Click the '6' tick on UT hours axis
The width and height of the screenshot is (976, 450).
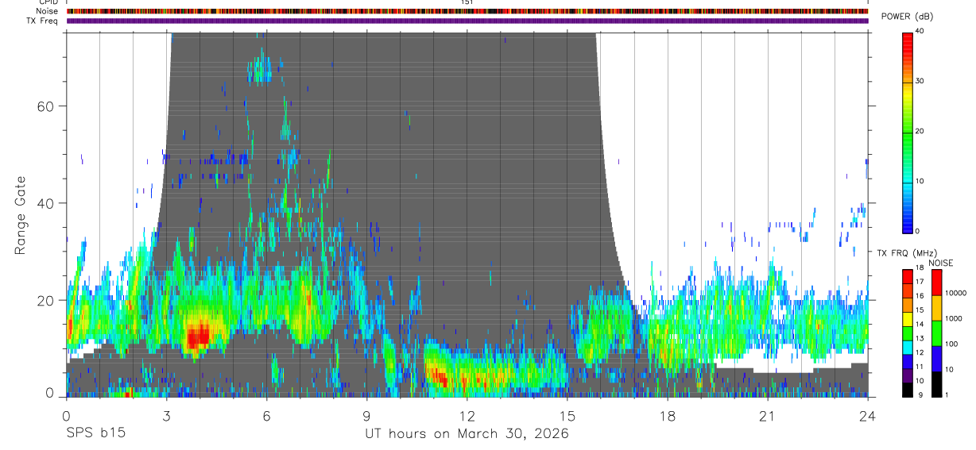point(266,416)
